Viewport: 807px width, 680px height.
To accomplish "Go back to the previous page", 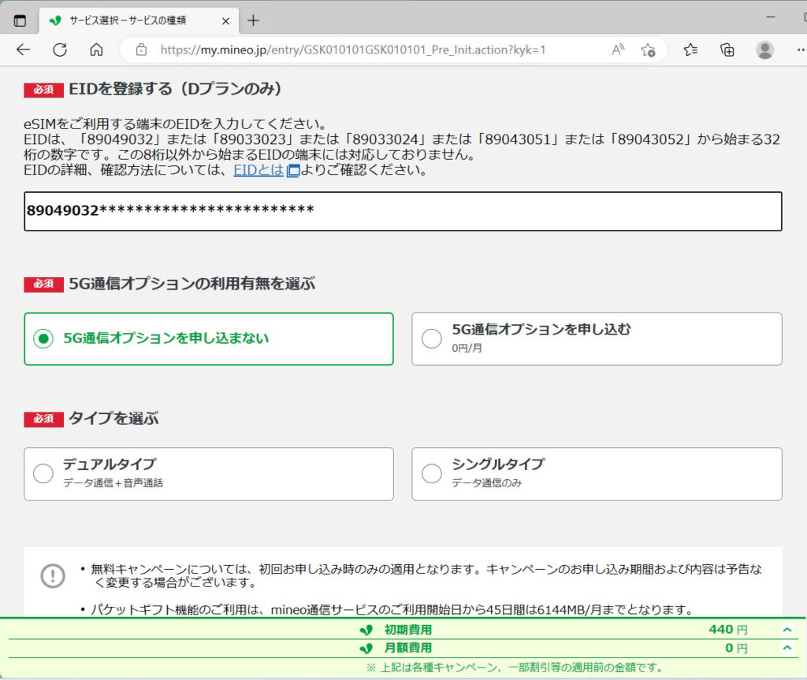I will [x=23, y=50].
